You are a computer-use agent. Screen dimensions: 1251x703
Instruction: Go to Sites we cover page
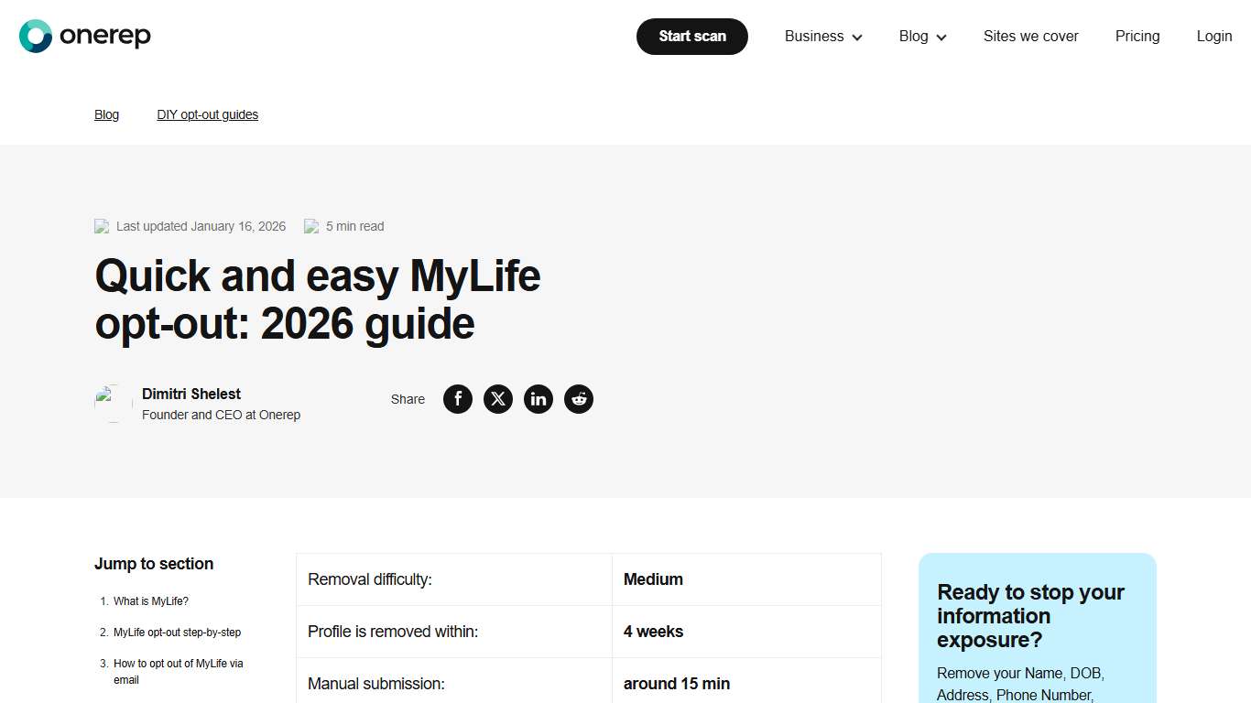click(x=1030, y=36)
